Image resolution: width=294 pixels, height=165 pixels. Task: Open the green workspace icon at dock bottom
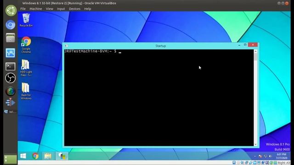(x=10, y=159)
